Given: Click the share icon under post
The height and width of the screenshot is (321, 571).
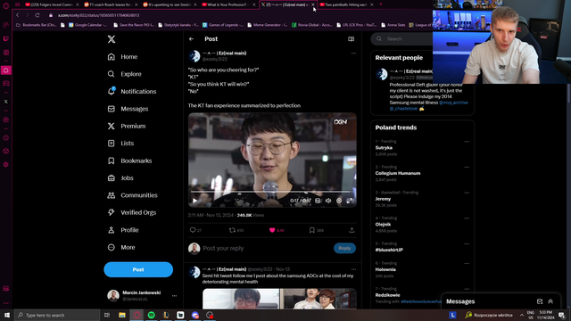Looking at the screenshot, I should [x=352, y=230].
